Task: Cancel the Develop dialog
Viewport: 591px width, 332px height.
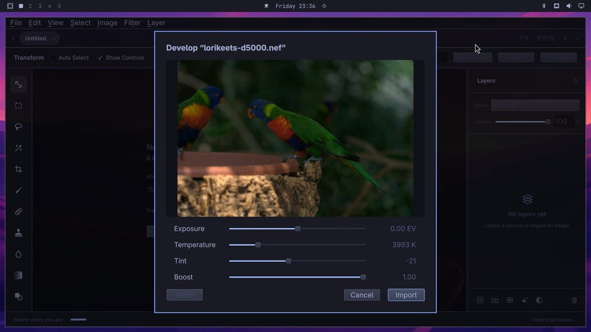Action: pyautogui.click(x=362, y=295)
